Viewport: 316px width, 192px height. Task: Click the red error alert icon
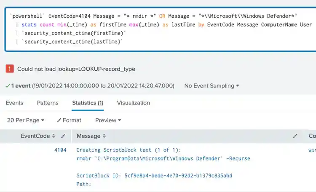click(x=10, y=69)
